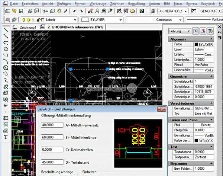
Task: Collapse the Geometrie section
Action: (x=211, y=76)
